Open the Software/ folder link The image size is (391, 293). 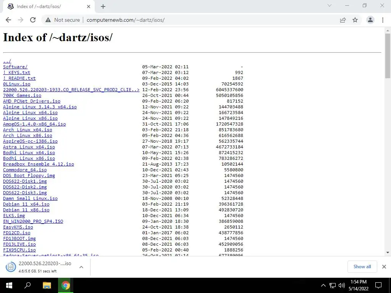(x=15, y=67)
